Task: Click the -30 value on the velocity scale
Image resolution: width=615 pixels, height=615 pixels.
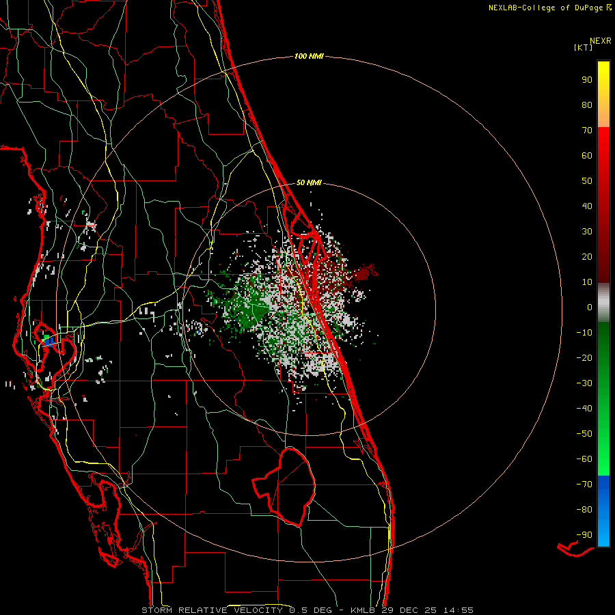Action: point(584,383)
